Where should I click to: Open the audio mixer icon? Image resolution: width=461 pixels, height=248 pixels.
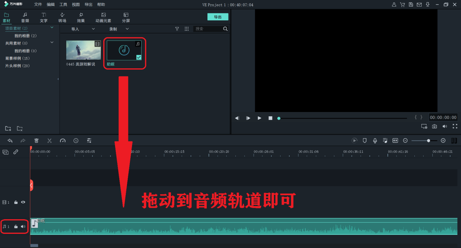[x=385, y=141]
